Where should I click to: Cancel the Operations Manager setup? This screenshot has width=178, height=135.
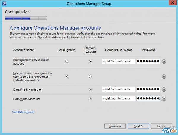pos(162,126)
